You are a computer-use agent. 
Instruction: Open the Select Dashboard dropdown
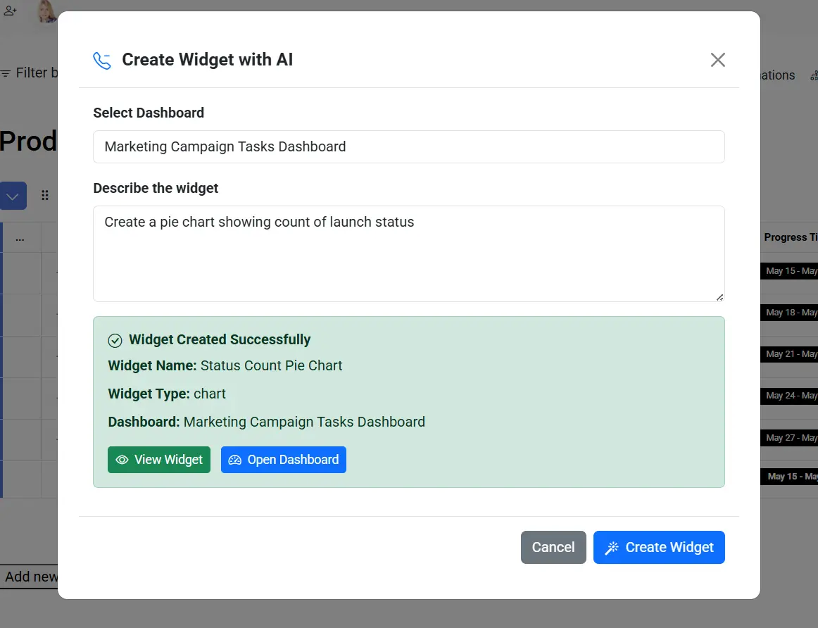[408, 146]
